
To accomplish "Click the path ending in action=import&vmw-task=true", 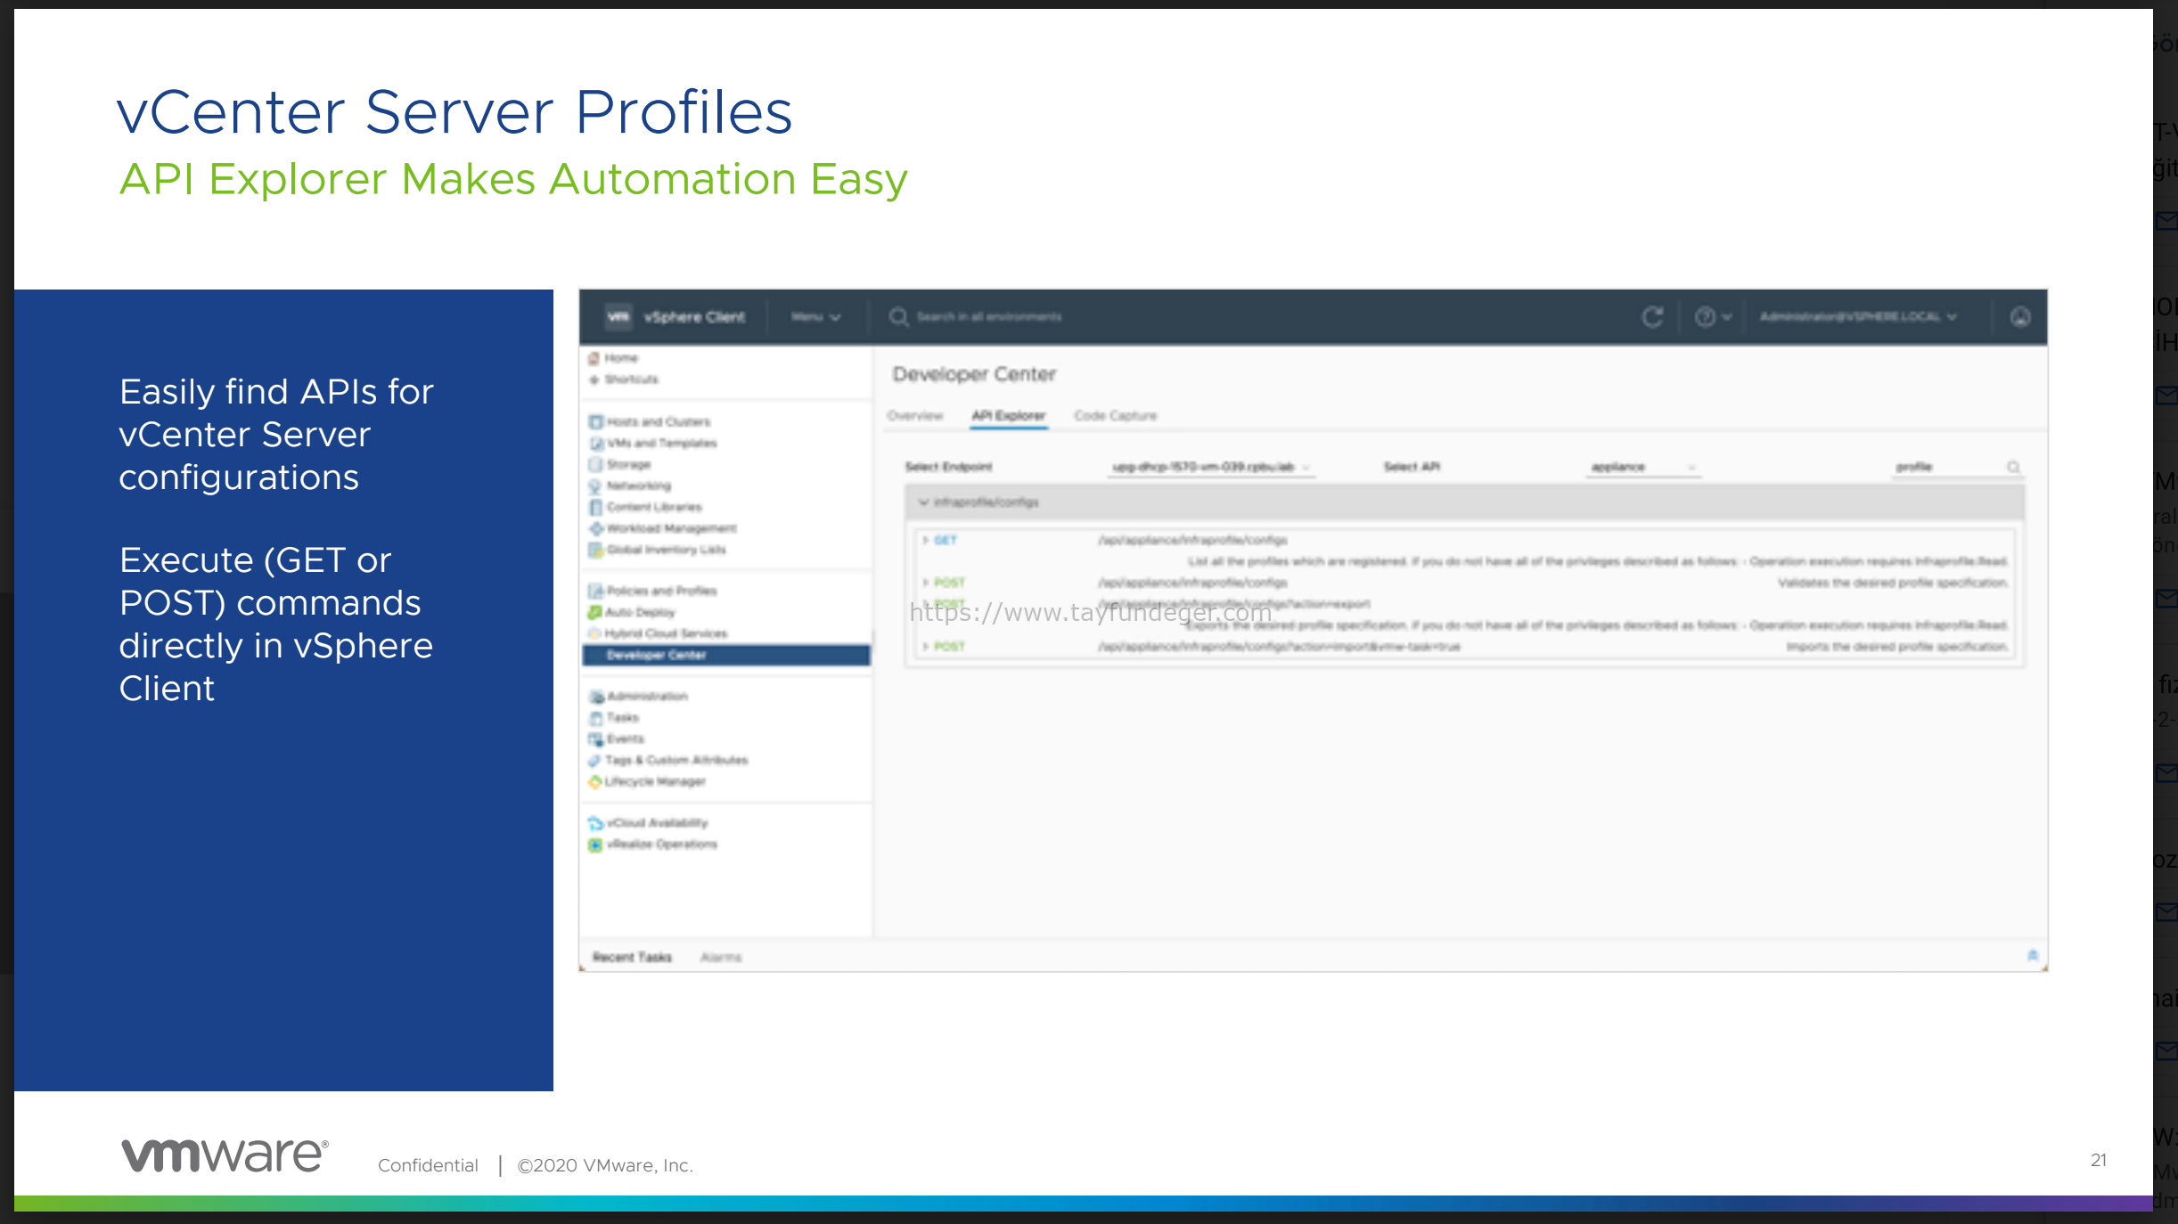I will 1279,647.
